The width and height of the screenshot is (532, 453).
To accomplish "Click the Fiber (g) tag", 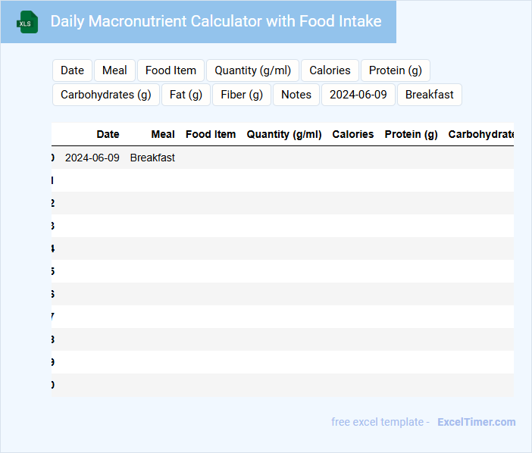I will [242, 95].
